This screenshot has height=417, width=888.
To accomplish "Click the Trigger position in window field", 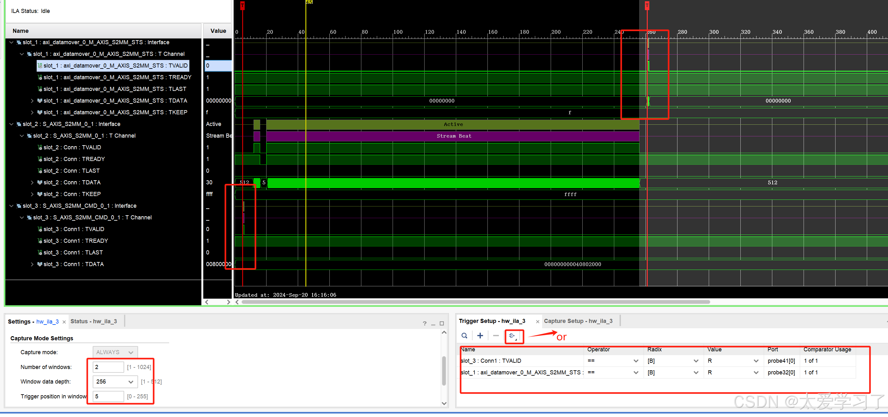I will tap(108, 396).
